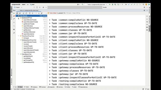Collapse the DatabaseSyncProxyTest node
161x90 pixels.
[x=18, y=40]
